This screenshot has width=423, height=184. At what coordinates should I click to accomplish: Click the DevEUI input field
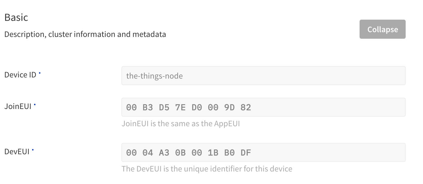click(x=263, y=152)
